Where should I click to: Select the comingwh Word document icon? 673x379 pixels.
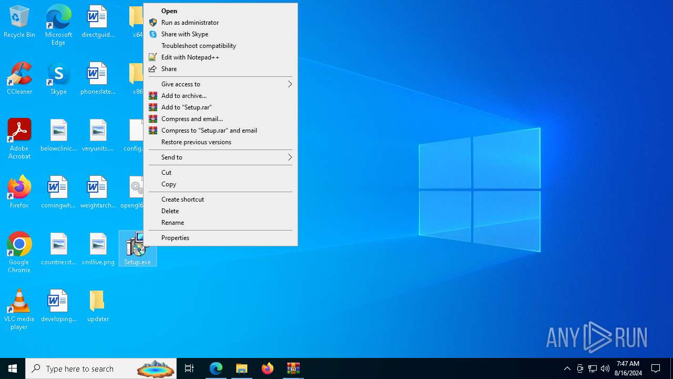tap(58, 193)
